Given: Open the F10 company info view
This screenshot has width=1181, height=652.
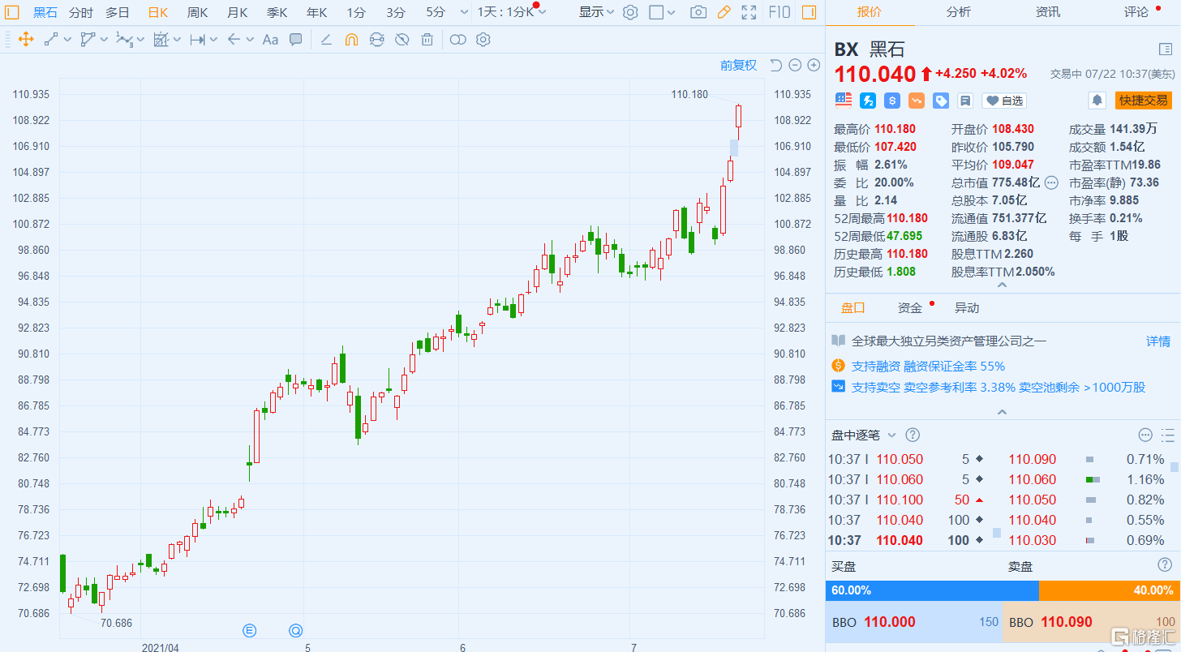Looking at the screenshot, I should point(779,12).
